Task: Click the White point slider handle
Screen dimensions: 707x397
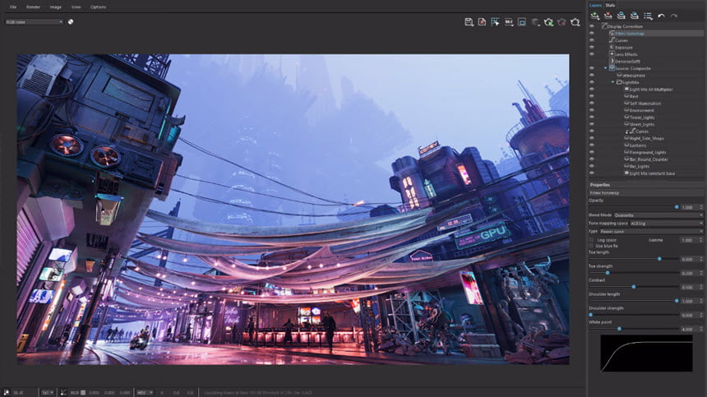Action: tap(619, 329)
